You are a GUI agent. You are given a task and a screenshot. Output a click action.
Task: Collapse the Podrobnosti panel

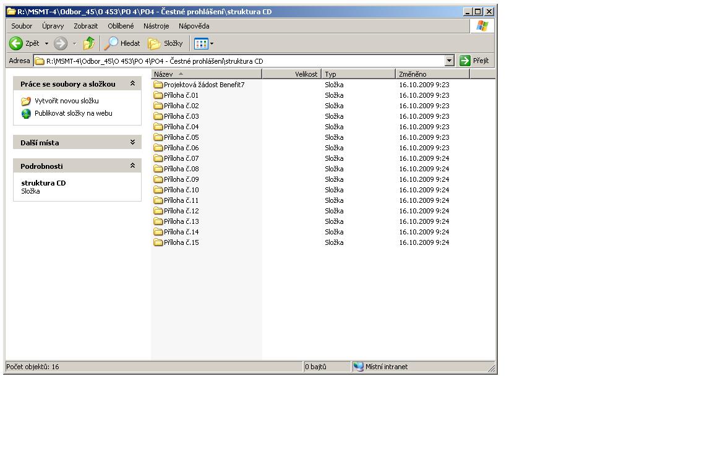point(132,166)
